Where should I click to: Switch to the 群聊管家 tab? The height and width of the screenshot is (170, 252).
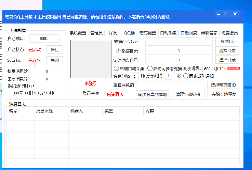(209, 33)
